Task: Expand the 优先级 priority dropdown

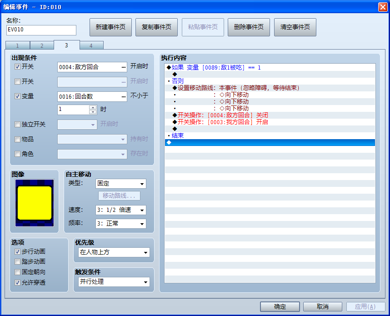Action: click(x=114, y=252)
